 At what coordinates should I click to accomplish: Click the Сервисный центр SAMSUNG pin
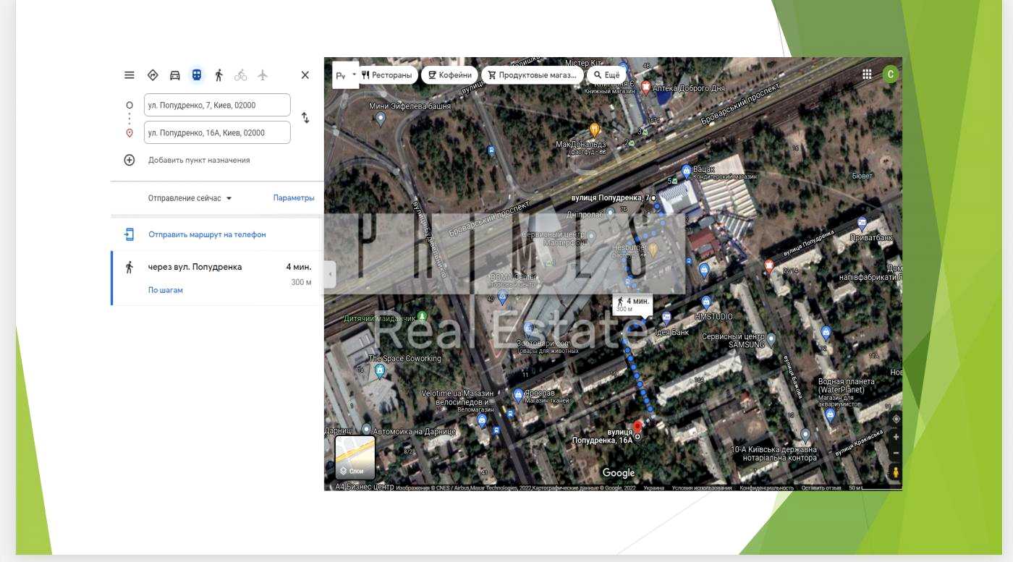pos(771,339)
